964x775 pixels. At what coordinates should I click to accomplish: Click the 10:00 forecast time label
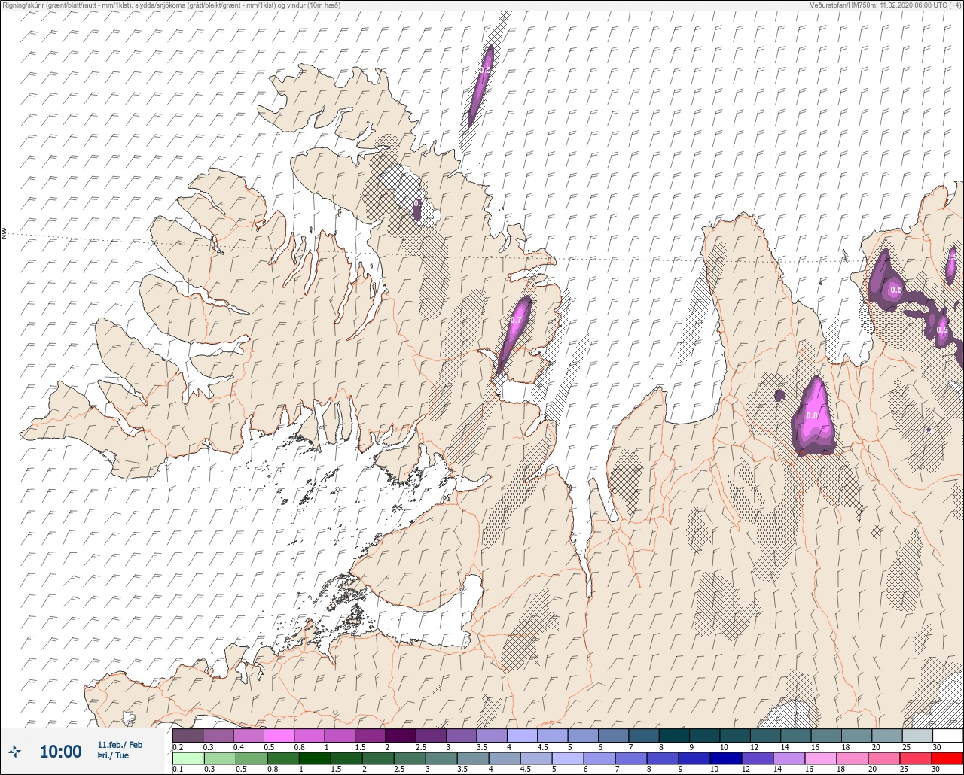(60, 752)
